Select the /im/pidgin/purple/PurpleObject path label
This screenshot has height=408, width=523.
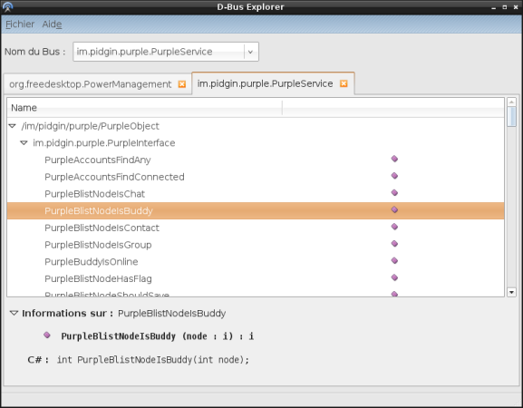click(90, 126)
